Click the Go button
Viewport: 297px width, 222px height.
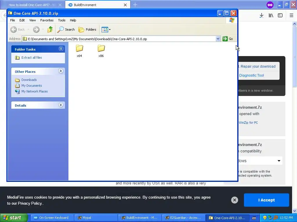(228, 39)
